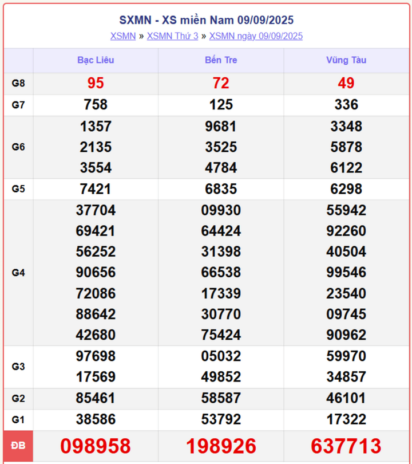The width and height of the screenshot is (412, 464).
Task: Select the Vũng Tàu column header
Action: [x=346, y=60]
